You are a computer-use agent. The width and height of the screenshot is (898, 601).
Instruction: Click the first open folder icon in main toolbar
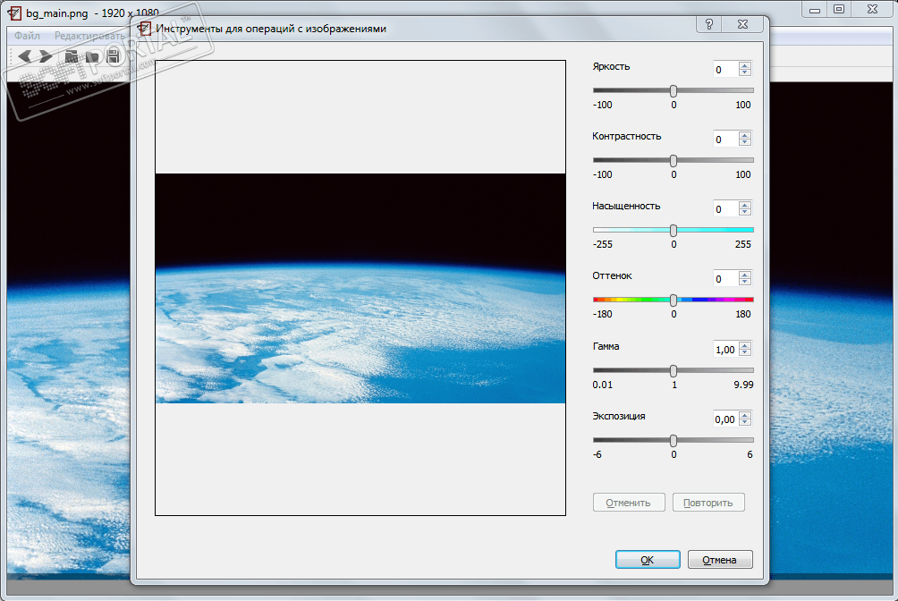coord(71,56)
